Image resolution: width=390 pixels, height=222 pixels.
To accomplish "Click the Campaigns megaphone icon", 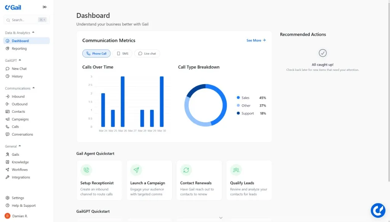I will 8,119.
